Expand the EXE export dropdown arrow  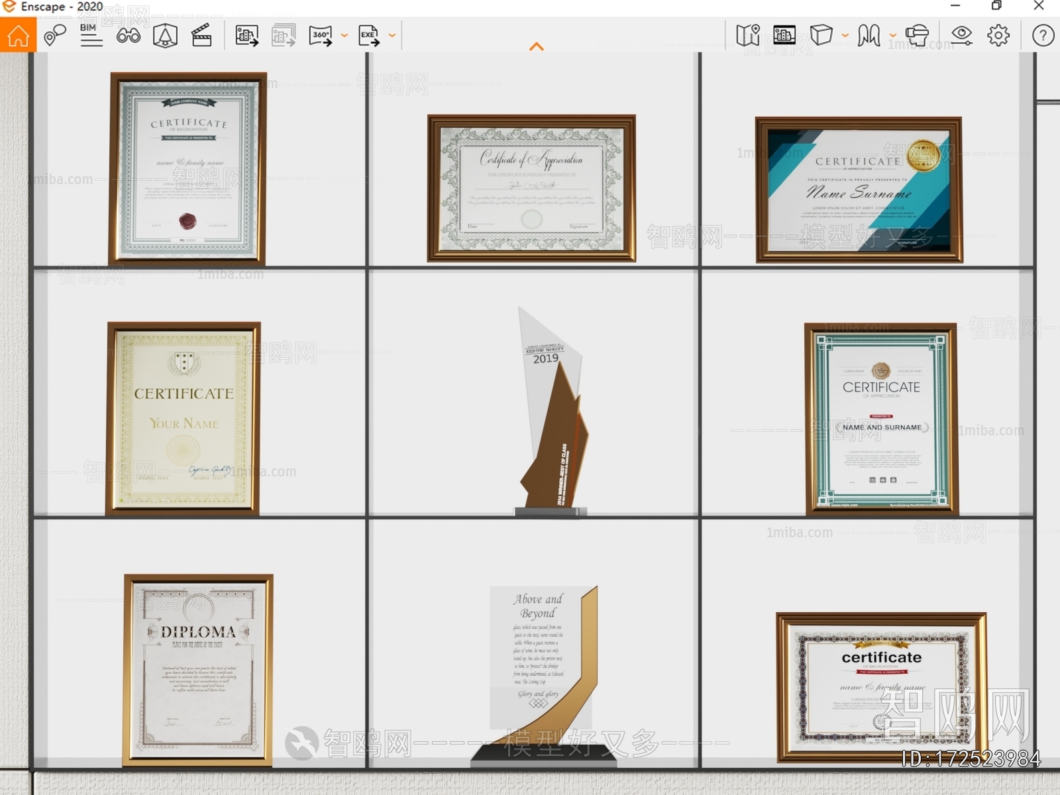[392, 36]
